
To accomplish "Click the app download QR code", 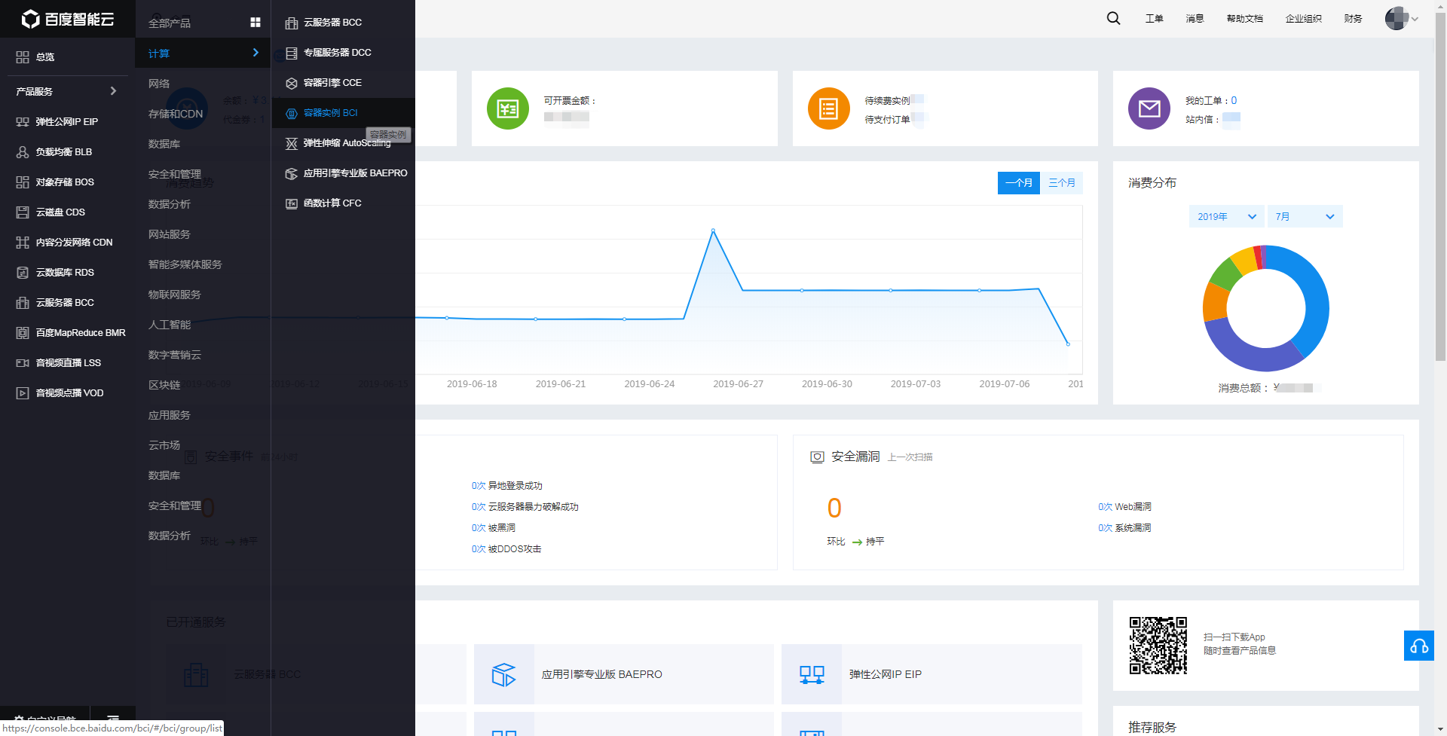I will (x=1158, y=646).
